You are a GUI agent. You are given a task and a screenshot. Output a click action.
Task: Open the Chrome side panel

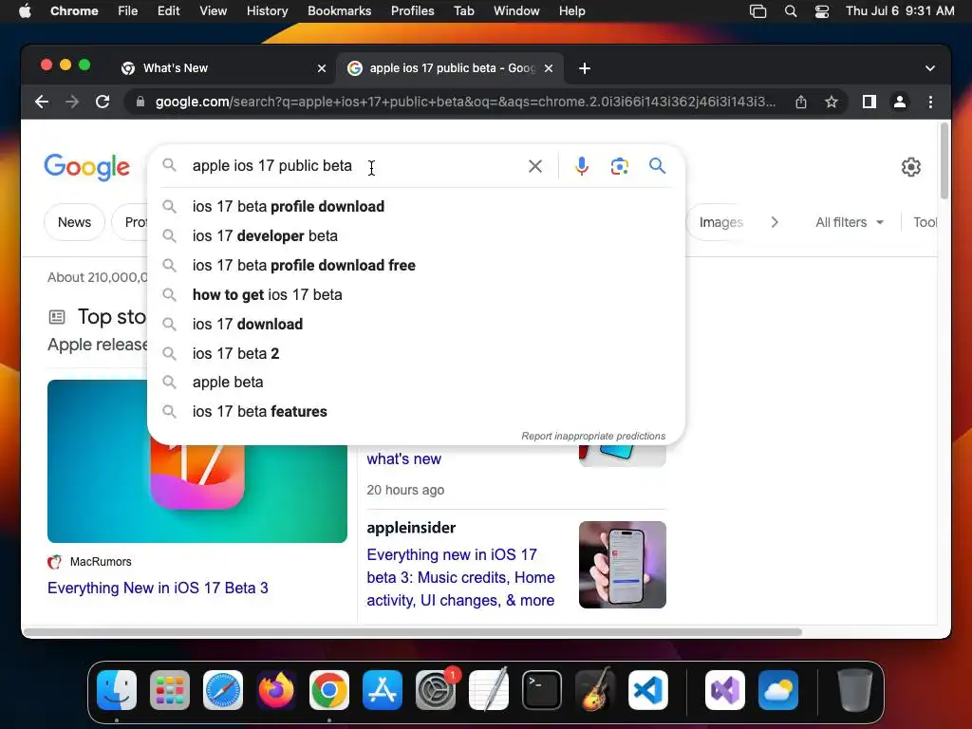869,102
